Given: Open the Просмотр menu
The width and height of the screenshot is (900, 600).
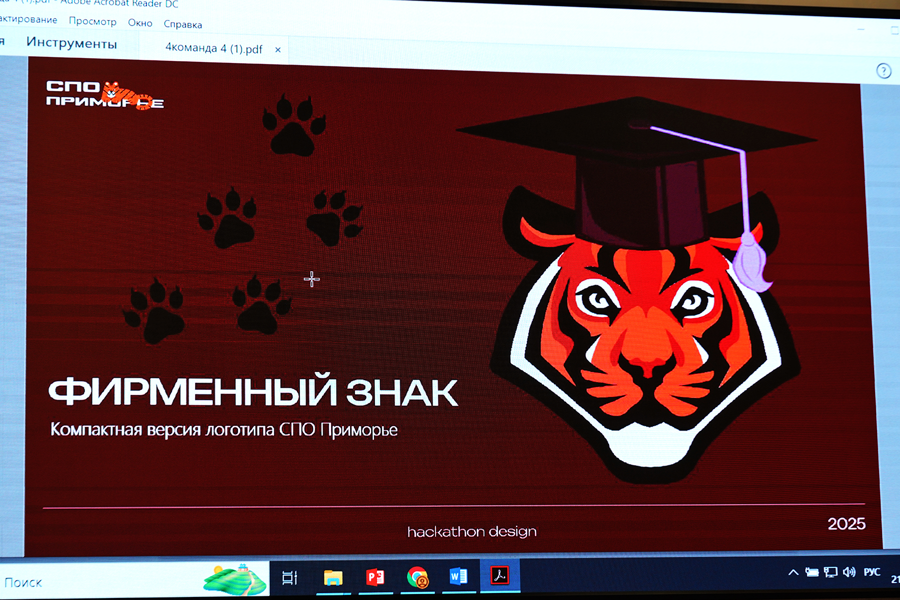Looking at the screenshot, I should 92,21.
